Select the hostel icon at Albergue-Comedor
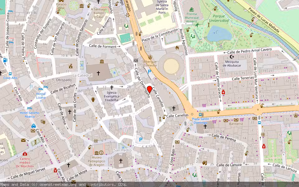The height and width of the screenshot is (187, 299). pyautogui.click(x=150, y=57)
